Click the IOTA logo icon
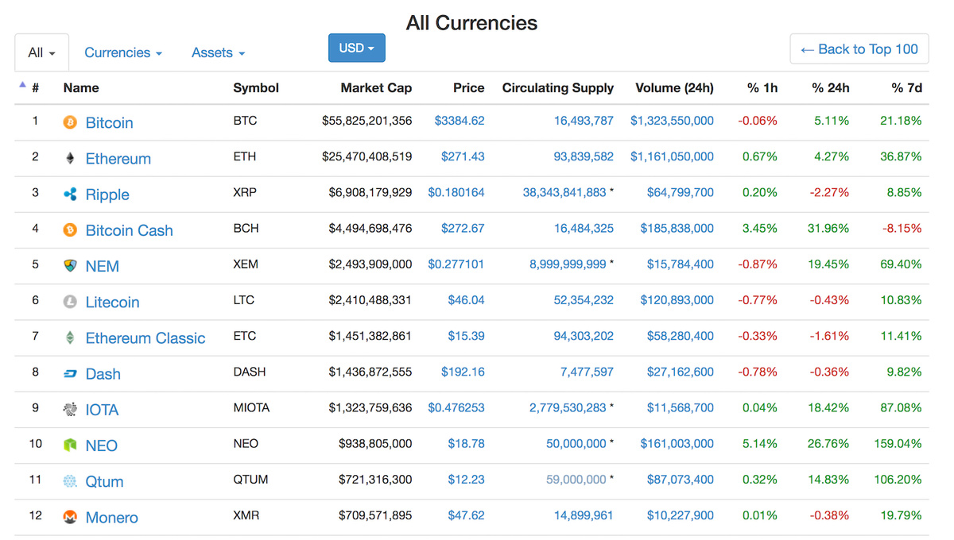 70,410
